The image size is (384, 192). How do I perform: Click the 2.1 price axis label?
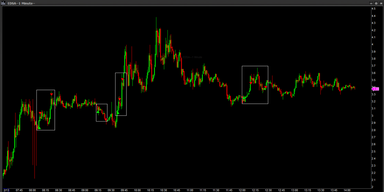(373, 180)
